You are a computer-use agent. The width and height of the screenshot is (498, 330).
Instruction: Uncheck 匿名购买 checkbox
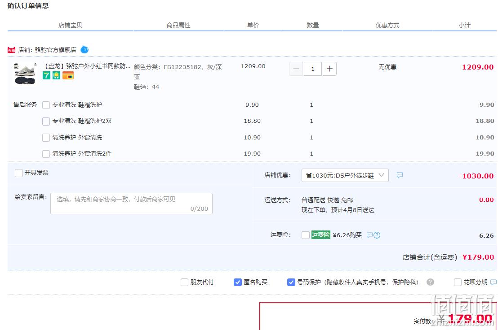pyautogui.click(x=238, y=282)
